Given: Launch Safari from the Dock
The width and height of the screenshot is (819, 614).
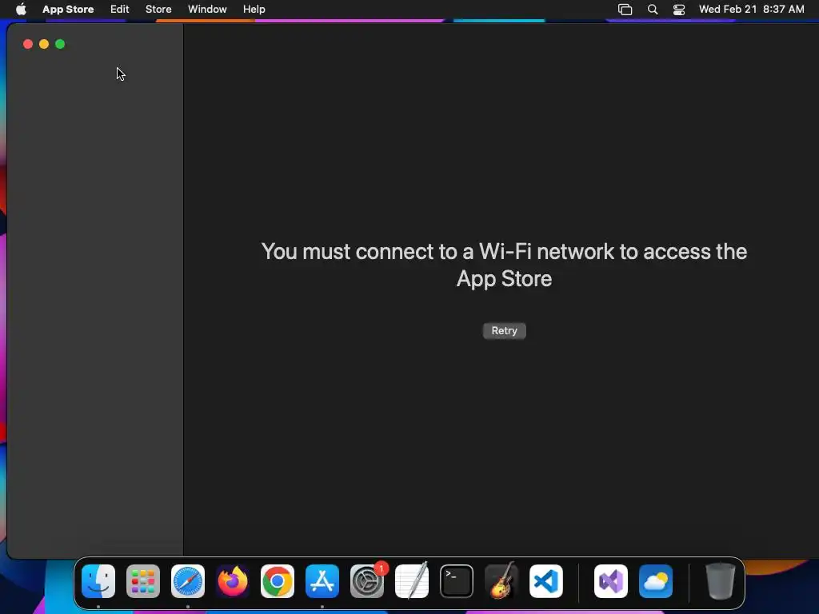Looking at the screenshot, I should [188, 581].
